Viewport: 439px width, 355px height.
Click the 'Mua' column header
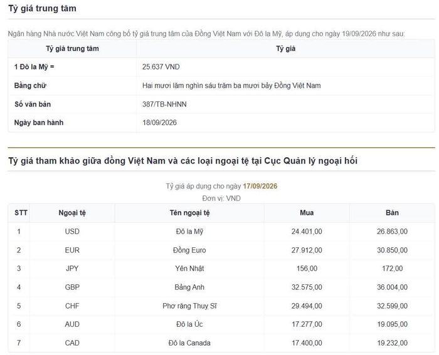tap(307, 213)
